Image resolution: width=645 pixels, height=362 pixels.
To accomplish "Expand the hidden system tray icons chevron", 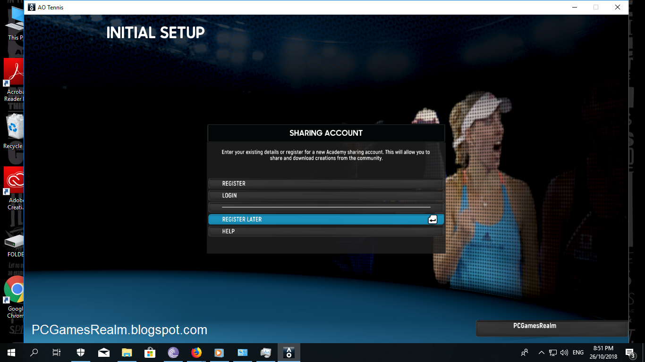I will point(541,352).
